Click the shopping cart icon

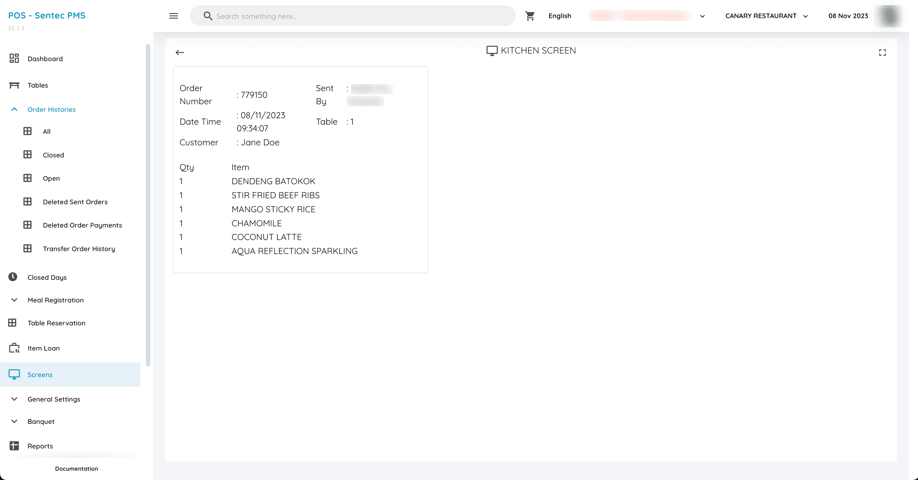tap(530, 16)
